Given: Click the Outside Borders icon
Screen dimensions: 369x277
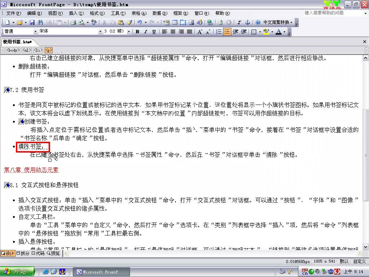Looking at the screenshot, I should tap(254, 32).
